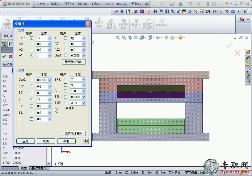The height and width of the screenshot is (176, 252).
Task: Click the View Orientation cube icon
Action: [x=142, y=38]
